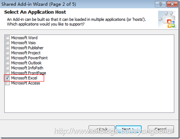Click the Office add-in wizard graphic
Viewport: 180px width, 139px height.
coord(167,20)
